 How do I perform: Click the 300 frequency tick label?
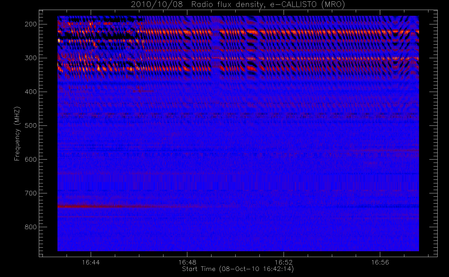pyautogui.click(x=31, y=58)
